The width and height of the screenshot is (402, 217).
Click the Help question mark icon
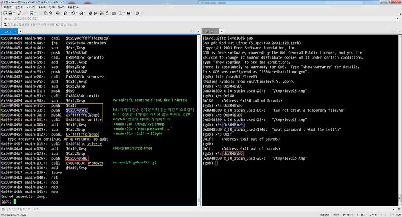coord(137,13)
